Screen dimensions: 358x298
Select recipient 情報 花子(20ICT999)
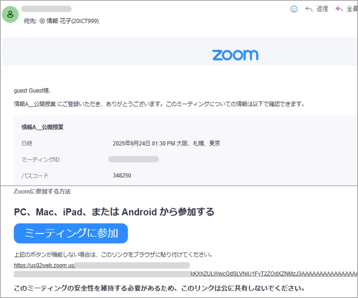(x=72, y=21)
